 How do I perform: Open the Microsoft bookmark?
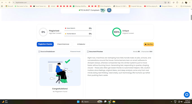point(9,6)
